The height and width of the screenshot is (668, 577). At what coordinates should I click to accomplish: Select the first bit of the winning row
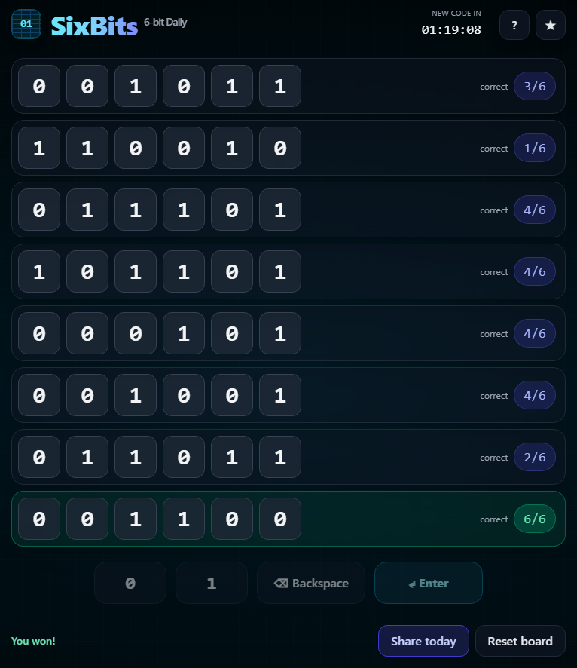[38, 519]
